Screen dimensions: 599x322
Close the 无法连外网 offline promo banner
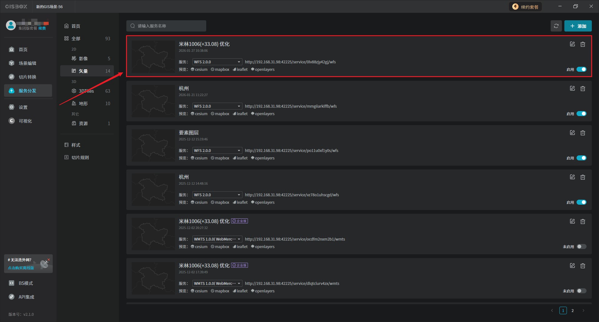(x=49, y=260)
